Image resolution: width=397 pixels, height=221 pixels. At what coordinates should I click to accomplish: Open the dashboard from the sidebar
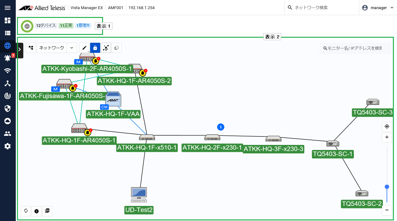tap(8, 20)
